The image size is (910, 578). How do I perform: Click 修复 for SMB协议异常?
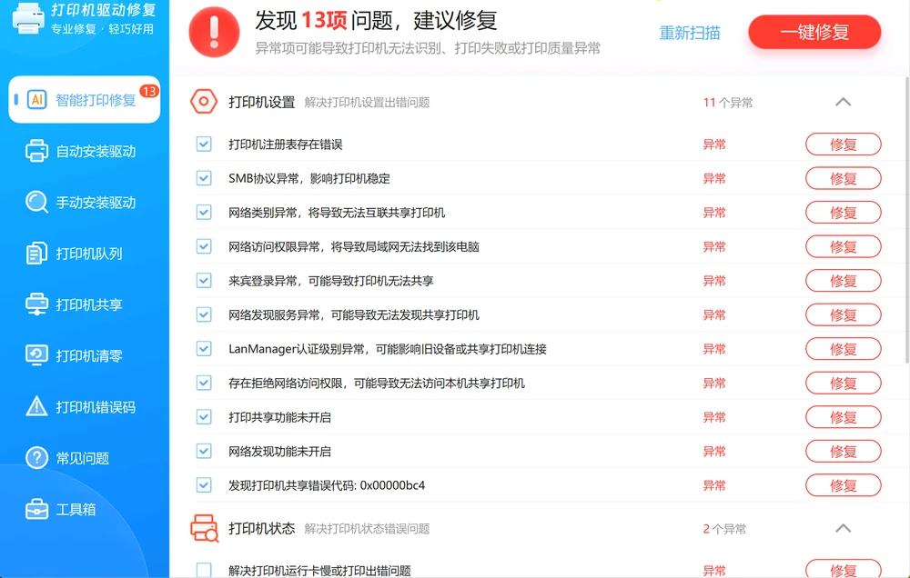[x=844, y=178]
